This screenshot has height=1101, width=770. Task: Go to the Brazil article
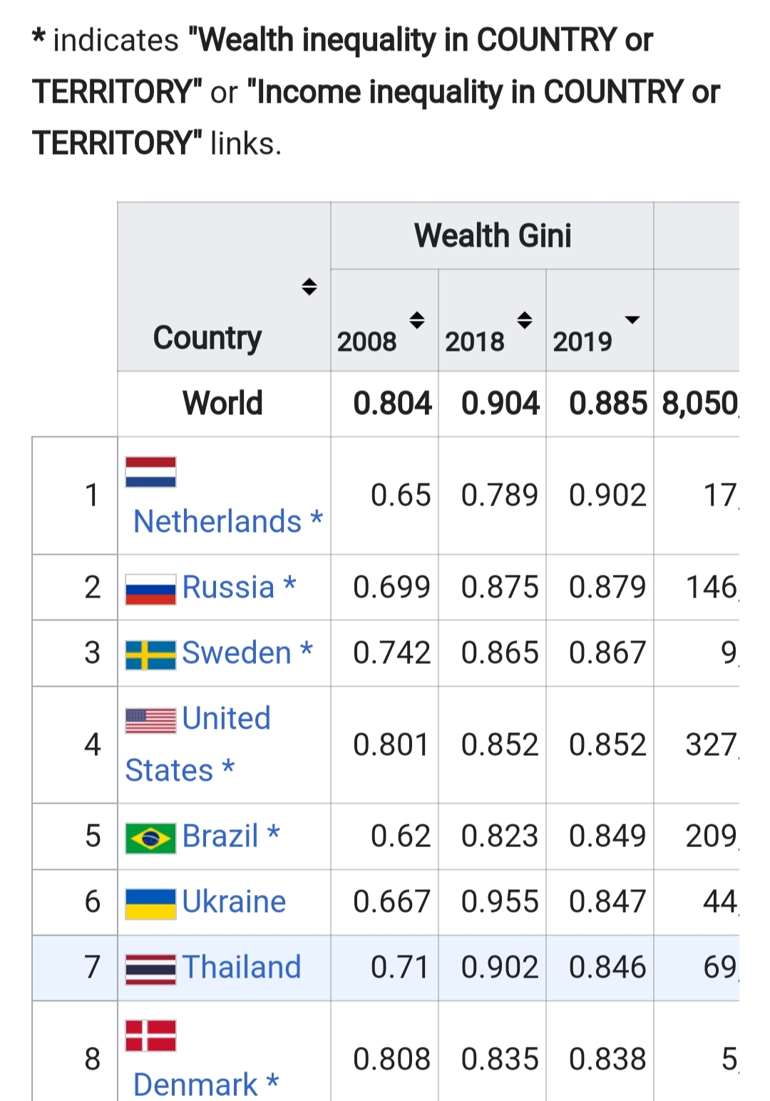[220, 836]
